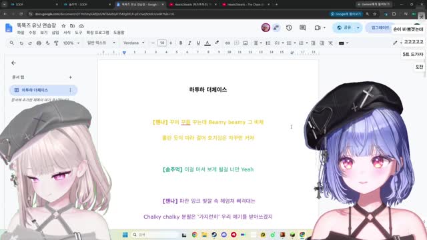The image size is (427, 240).
Task: Open the share options arrow
Action: [358, 27]
